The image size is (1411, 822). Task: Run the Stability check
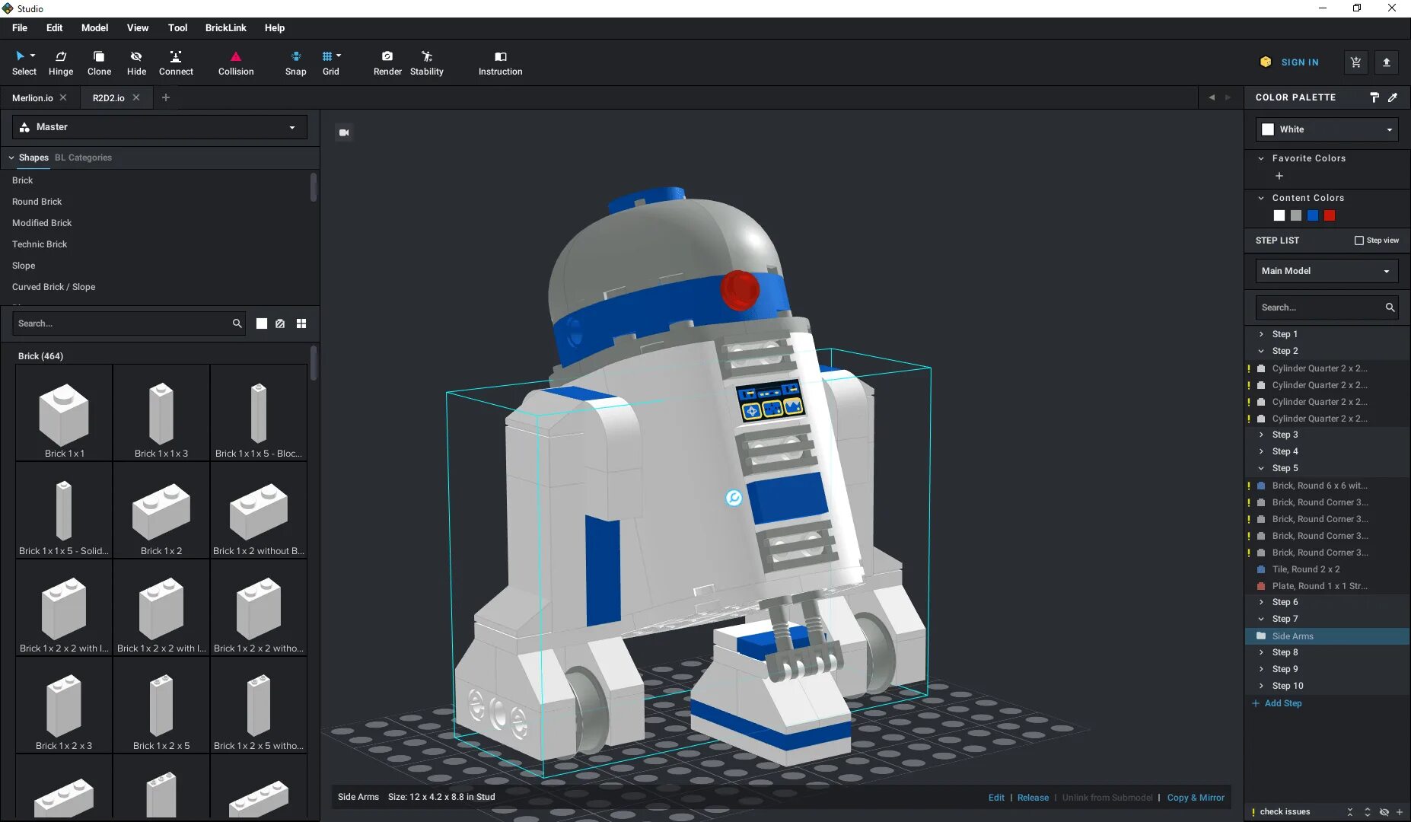(x=426, y=63)
